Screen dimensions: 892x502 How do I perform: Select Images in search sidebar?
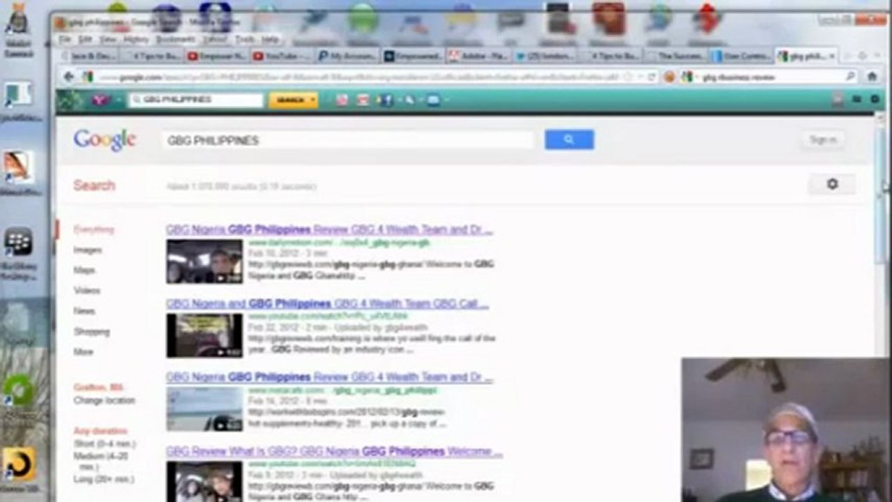tap(87, 250)
